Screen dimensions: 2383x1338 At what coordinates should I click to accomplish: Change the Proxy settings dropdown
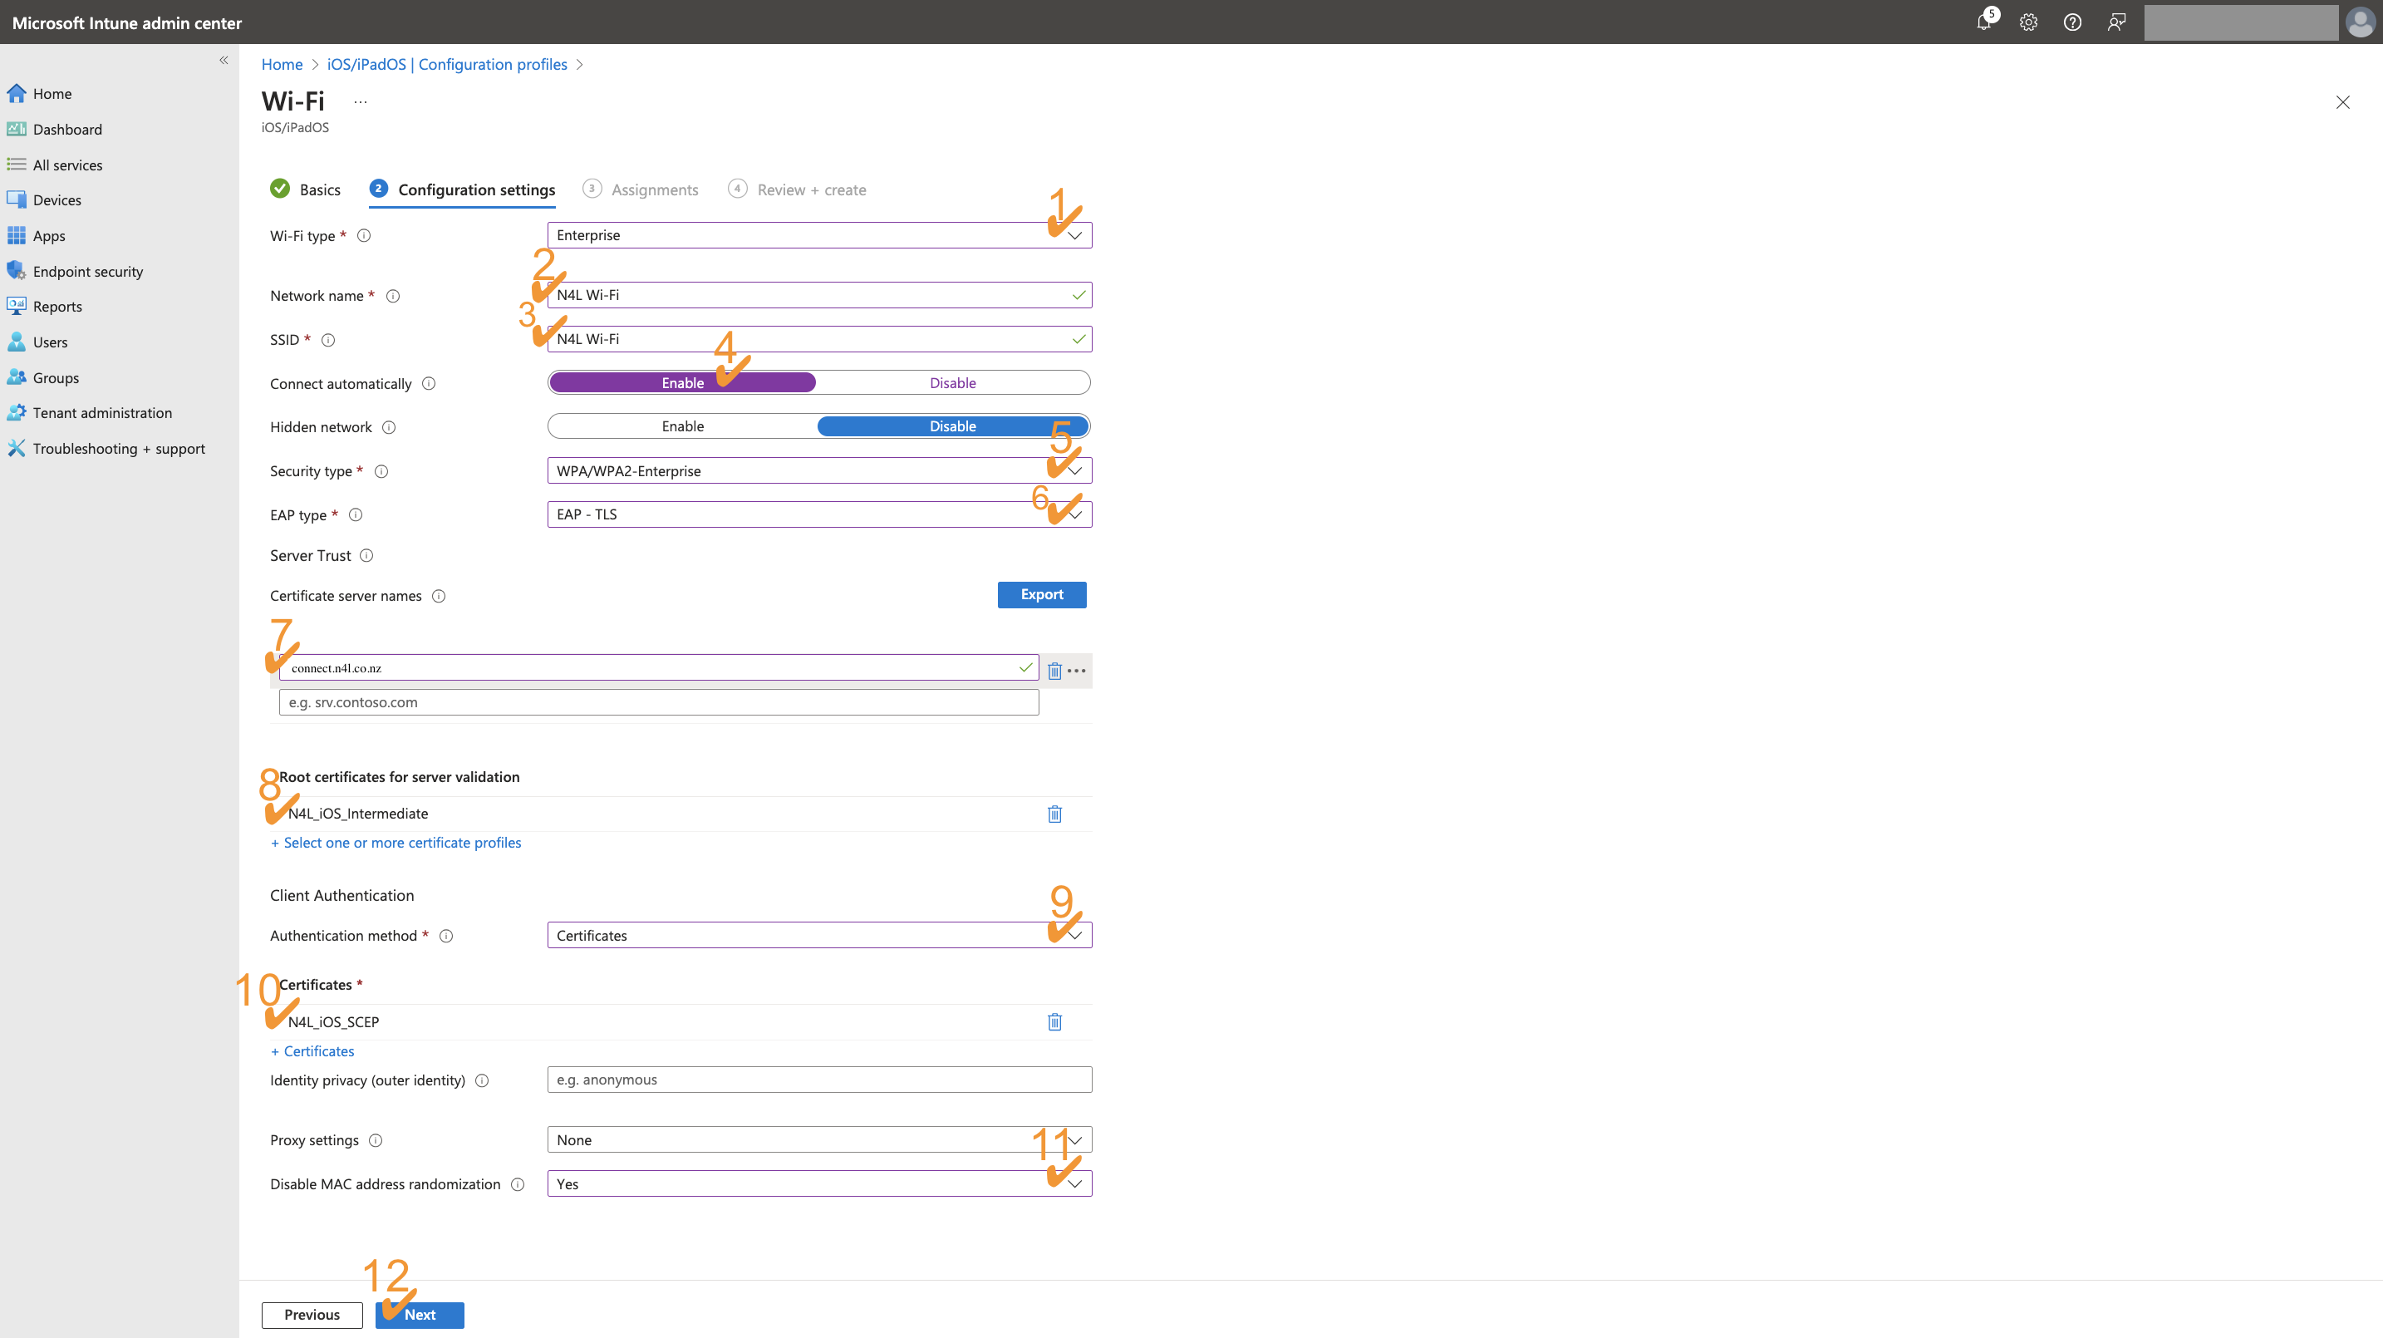point(1074,1139)
